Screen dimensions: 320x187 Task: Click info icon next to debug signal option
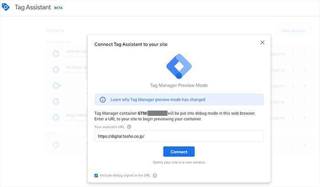pos(155,176)
